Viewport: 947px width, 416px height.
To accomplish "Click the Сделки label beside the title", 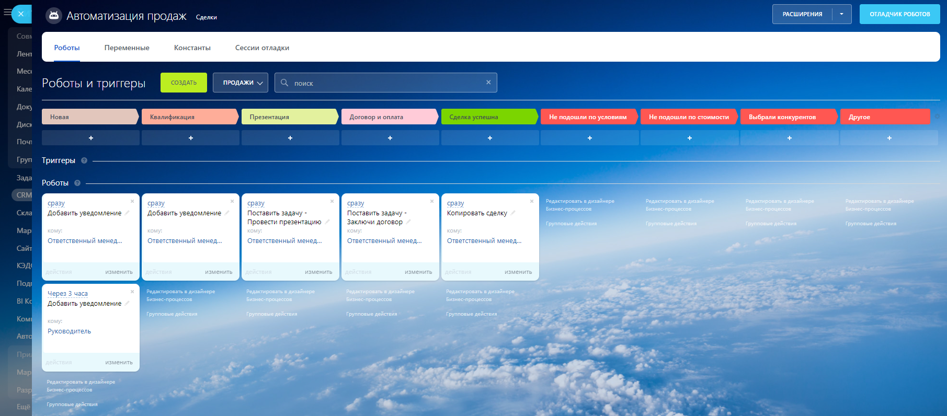I will click(x=207, y=17).
